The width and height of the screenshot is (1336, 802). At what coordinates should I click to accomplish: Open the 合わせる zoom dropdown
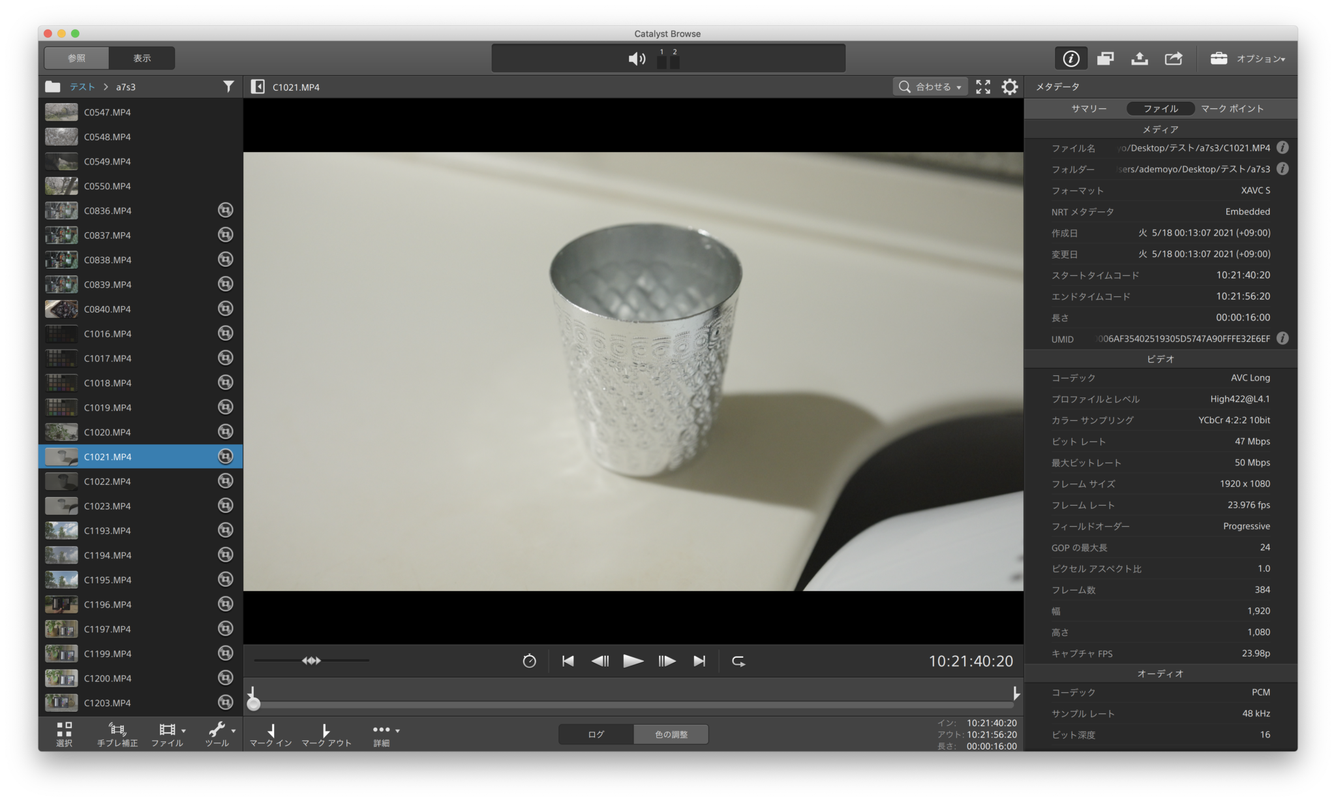(x=930, y=87)
